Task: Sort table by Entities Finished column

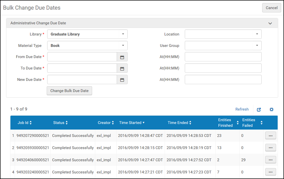Action: pos(228,123)
